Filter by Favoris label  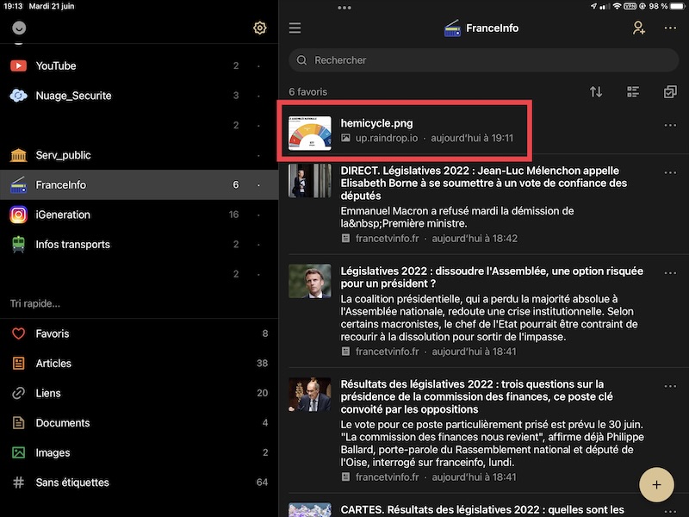(53, 333)
